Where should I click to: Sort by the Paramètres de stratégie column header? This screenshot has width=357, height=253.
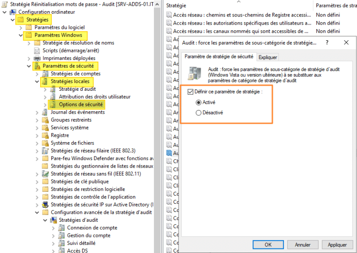(x=336, y=5)
